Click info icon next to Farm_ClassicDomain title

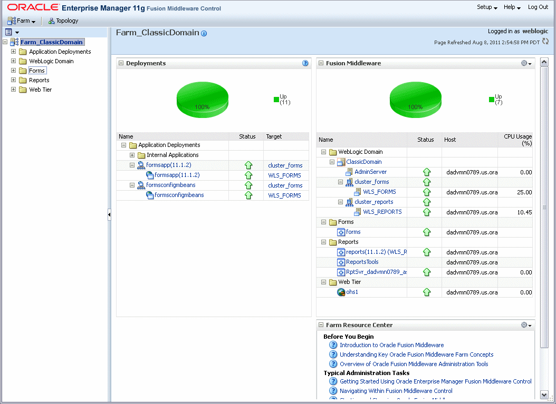204,33
